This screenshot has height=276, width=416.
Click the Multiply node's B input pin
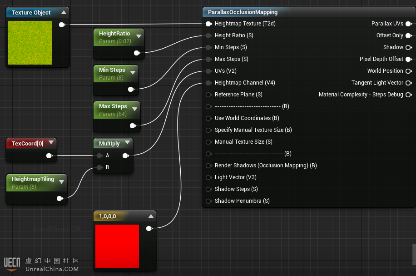click(x=99, y=167)
